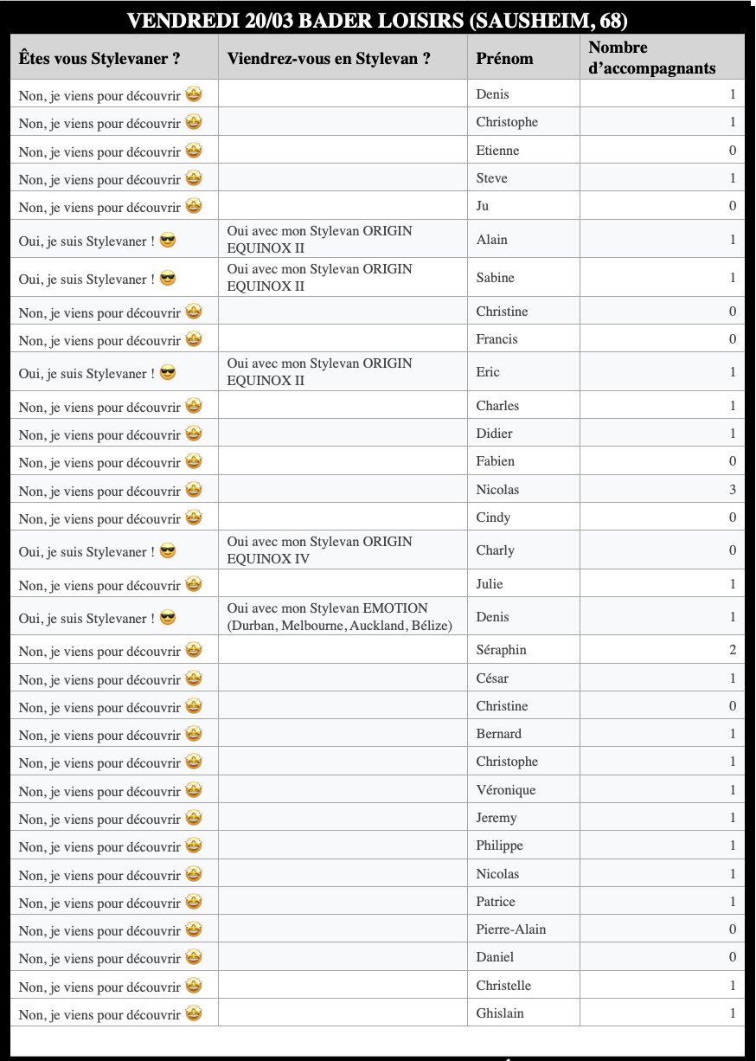Select the accompagnants value "3" cell
The height and width of the screenshot is (1061, 756).
732,490
